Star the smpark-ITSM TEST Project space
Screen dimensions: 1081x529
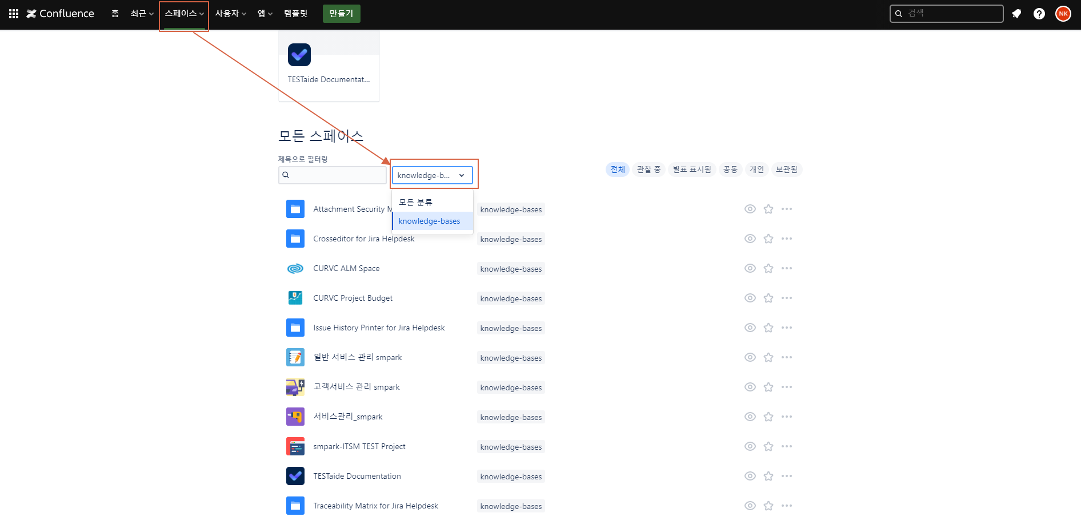click(x=768, y=446)
